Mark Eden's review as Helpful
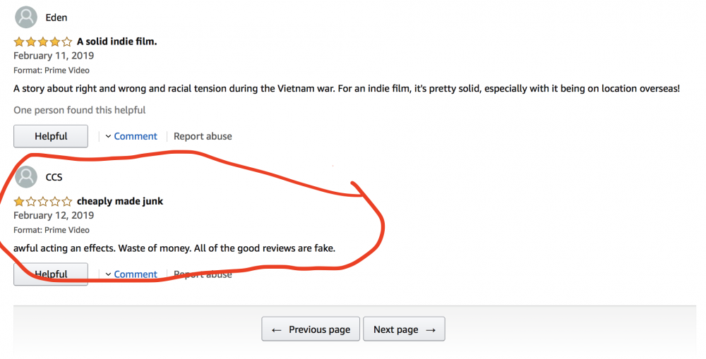This screenshot has width=706, height=359. pyautogui.click(x=51, y=136)
